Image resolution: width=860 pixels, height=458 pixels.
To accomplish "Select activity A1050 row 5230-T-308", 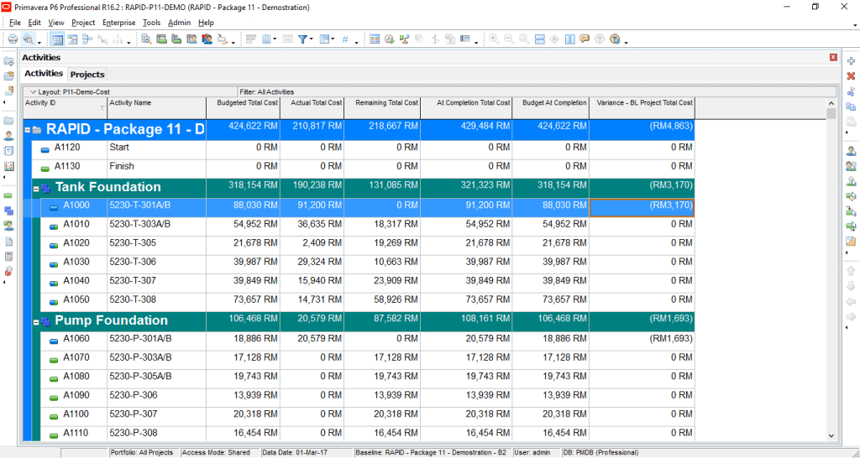I will [368, 300].
